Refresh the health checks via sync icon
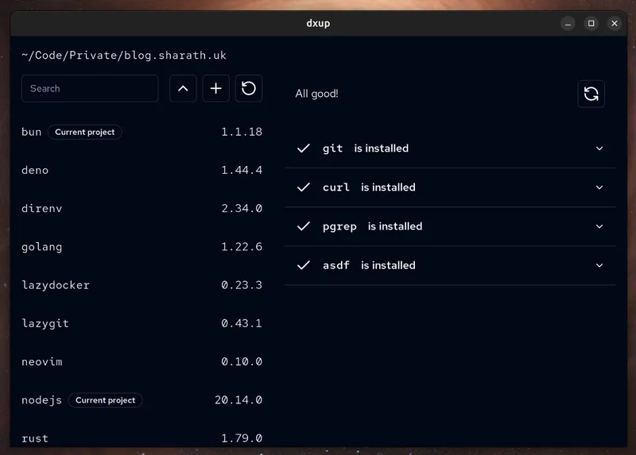Viewport: 636px width, 455px height. [x=591, y=94]
